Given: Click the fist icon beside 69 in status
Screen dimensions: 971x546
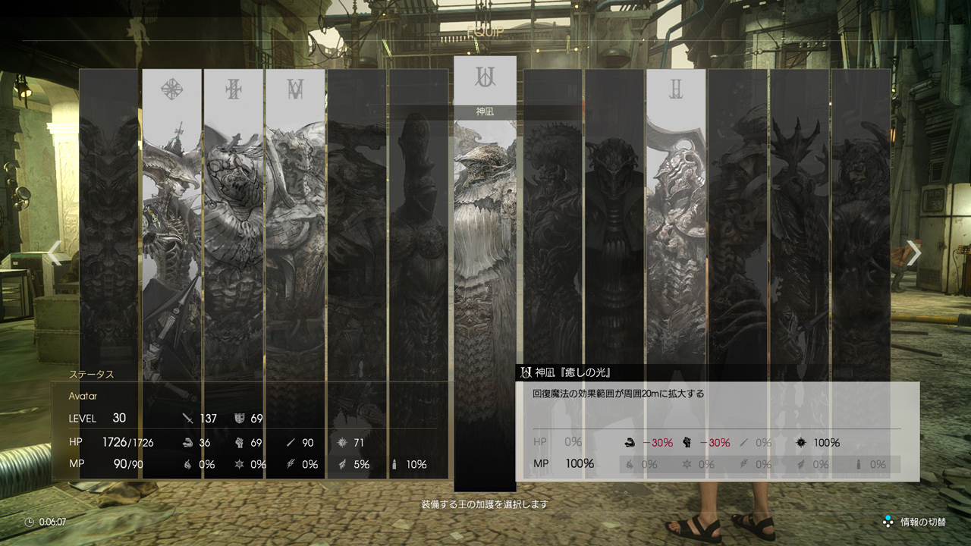Looking at the screenshot, I should [239, 442].
